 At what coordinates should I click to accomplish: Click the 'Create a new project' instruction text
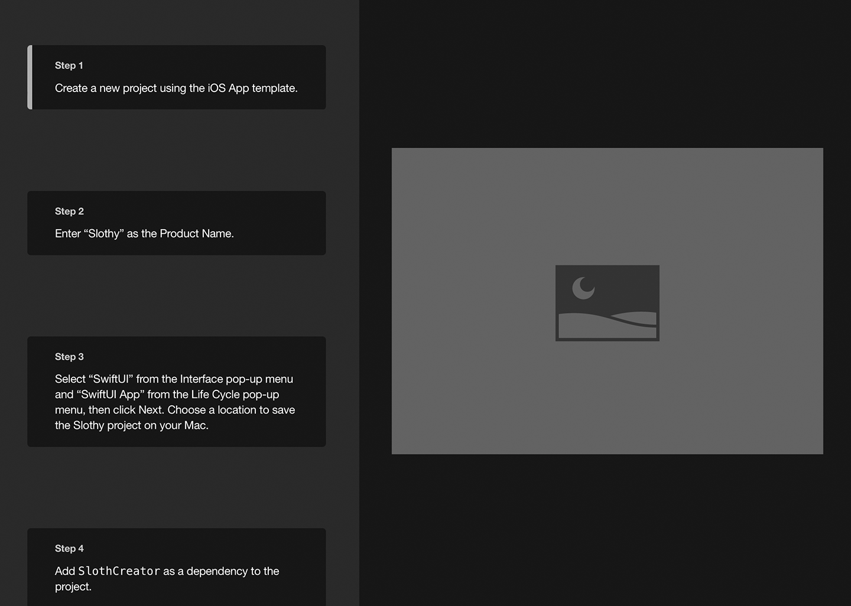[176, 88]
